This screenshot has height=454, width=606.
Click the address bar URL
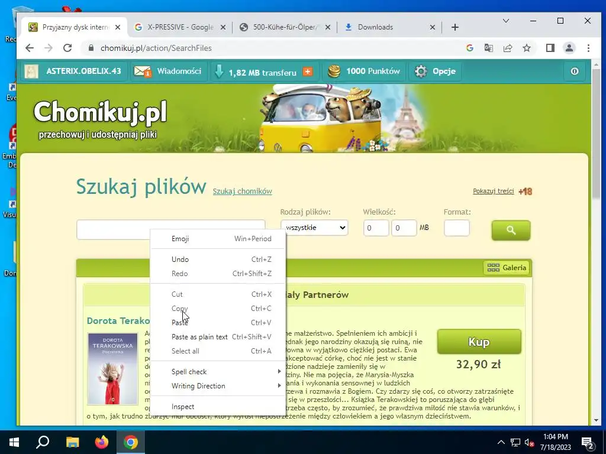point(156,48)
